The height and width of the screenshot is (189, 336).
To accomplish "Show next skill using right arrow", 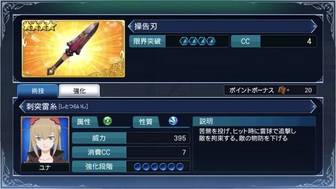I will click(314, 107).
